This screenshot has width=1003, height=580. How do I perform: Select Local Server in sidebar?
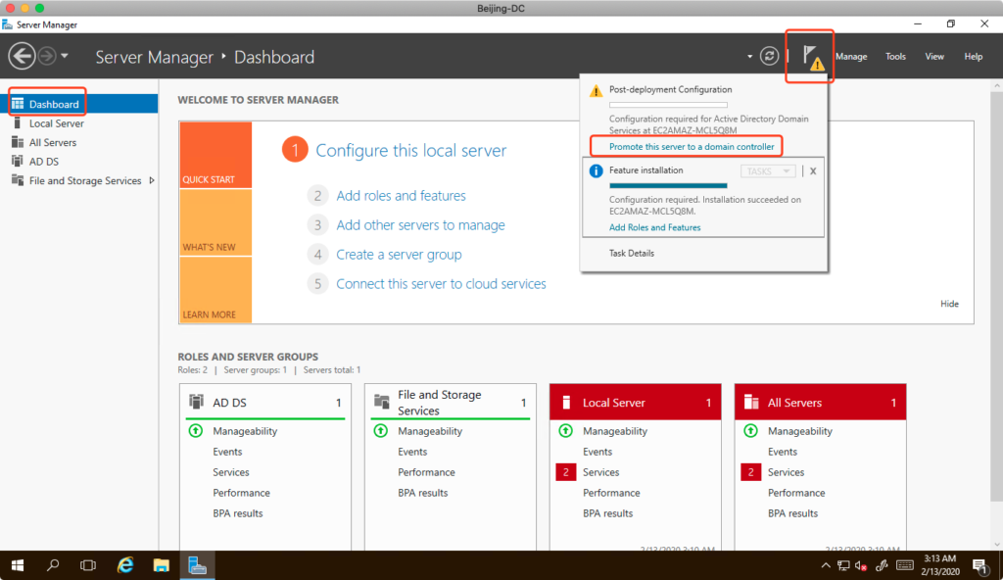[56, 123]
